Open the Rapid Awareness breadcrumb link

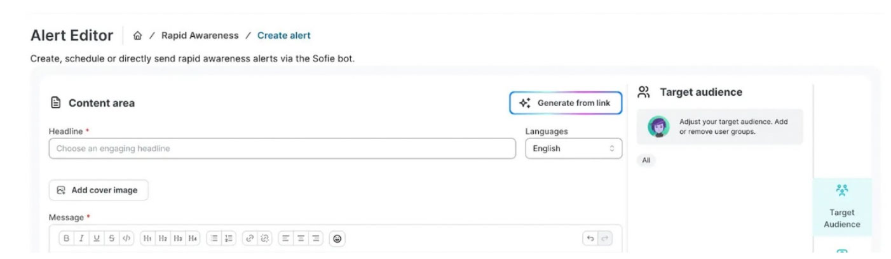point(200,36)
